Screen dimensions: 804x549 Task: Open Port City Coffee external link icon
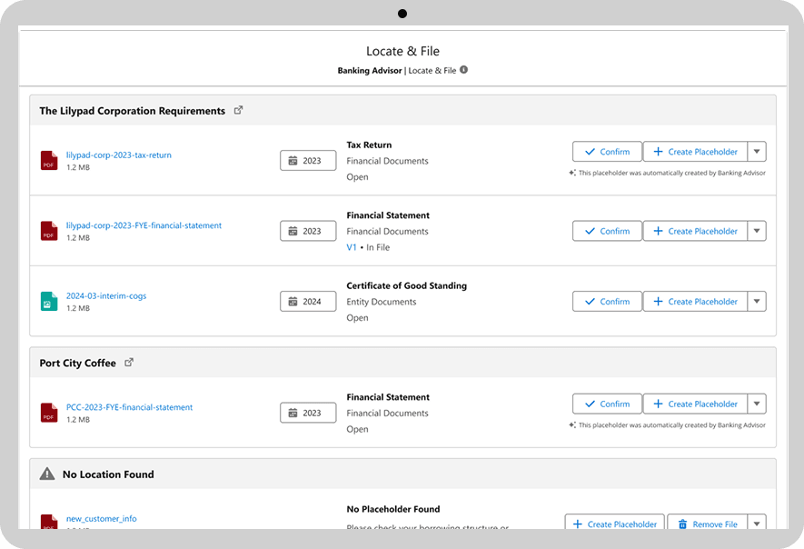[129, 363]
